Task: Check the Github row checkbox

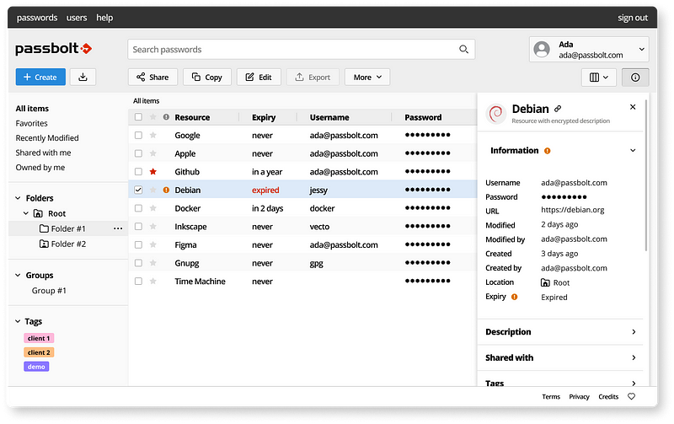Action: click(x=138, y=172)
